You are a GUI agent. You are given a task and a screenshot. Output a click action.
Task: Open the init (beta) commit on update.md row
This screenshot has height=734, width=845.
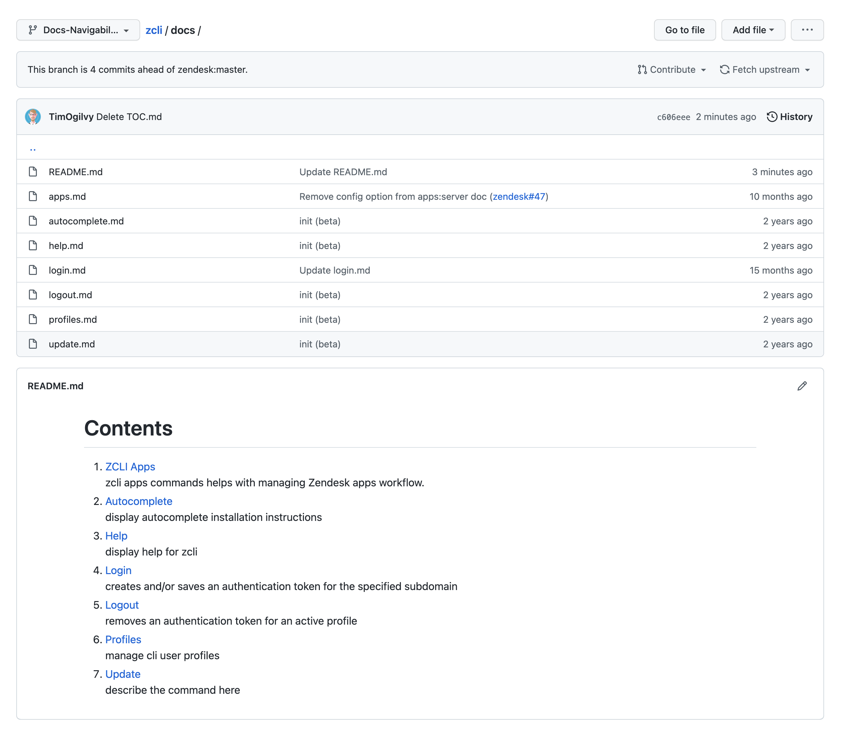[x=320, y=344]
